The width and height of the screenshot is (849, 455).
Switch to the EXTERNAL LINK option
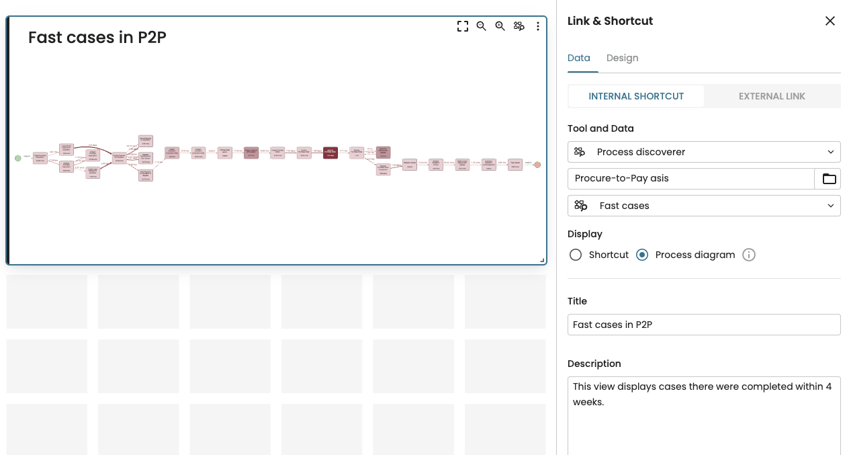(x=772, y=96)
